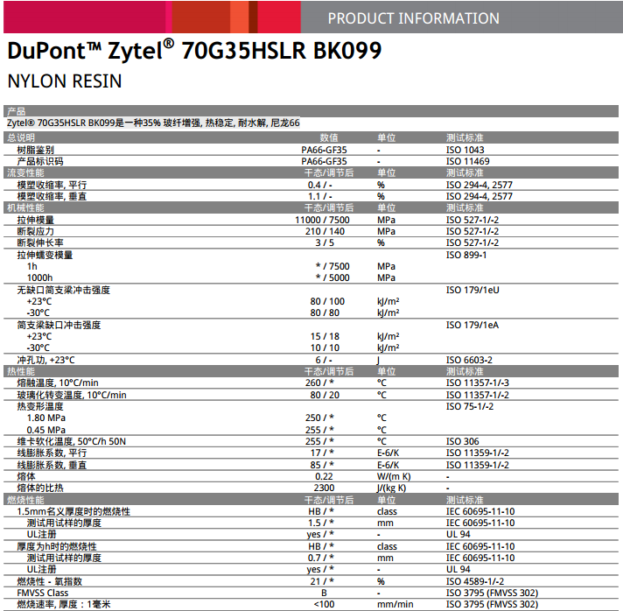Viewport: 623px width, 611px height.
Task: Click the 80 / 100 impact value
Action: 327,301
